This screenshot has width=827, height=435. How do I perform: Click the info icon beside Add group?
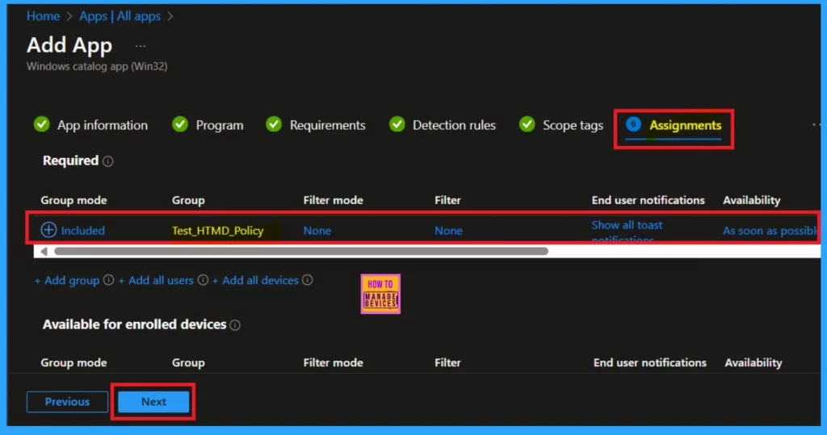click(x=108, y=281)
